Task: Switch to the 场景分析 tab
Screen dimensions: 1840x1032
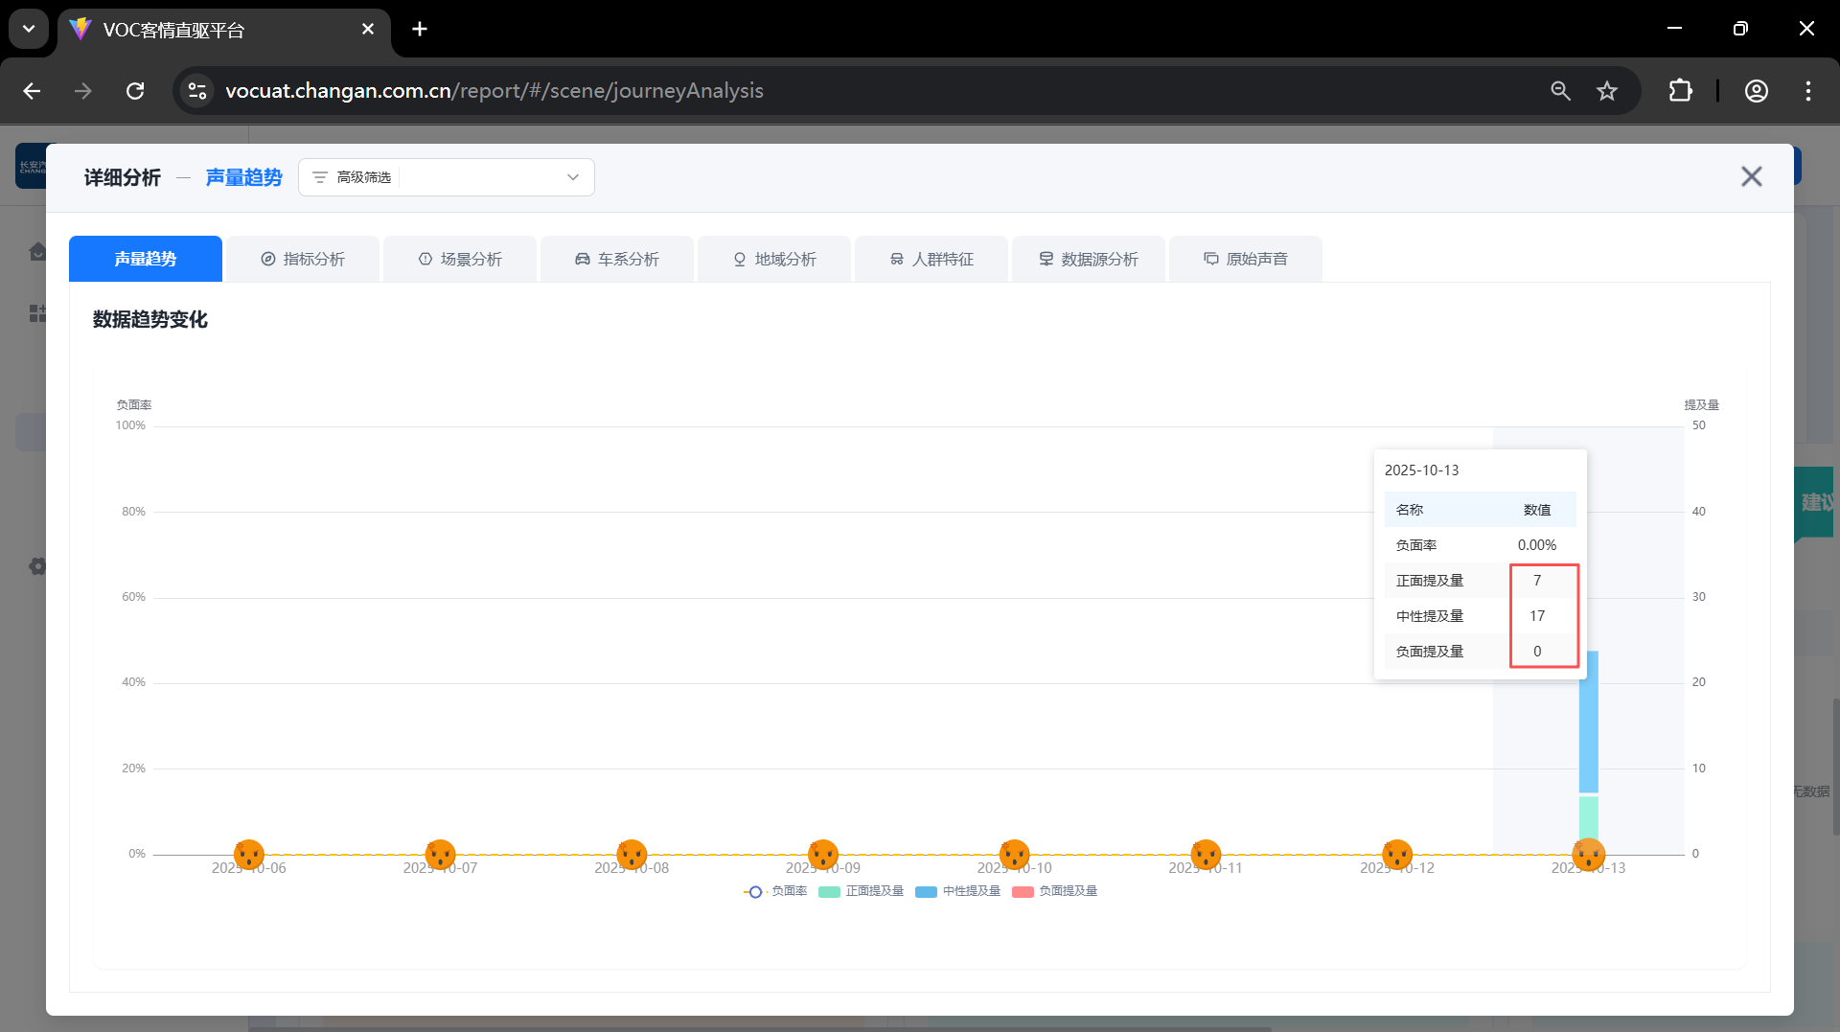Action: pyautogui.click(x=460, y=259)
